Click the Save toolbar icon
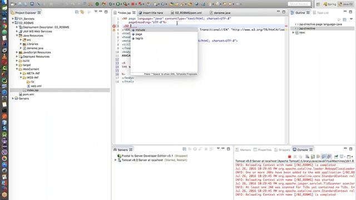 (x=20, y=4)
